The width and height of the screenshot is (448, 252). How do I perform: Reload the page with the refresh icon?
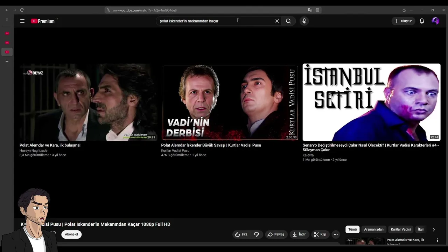(22, 10)
